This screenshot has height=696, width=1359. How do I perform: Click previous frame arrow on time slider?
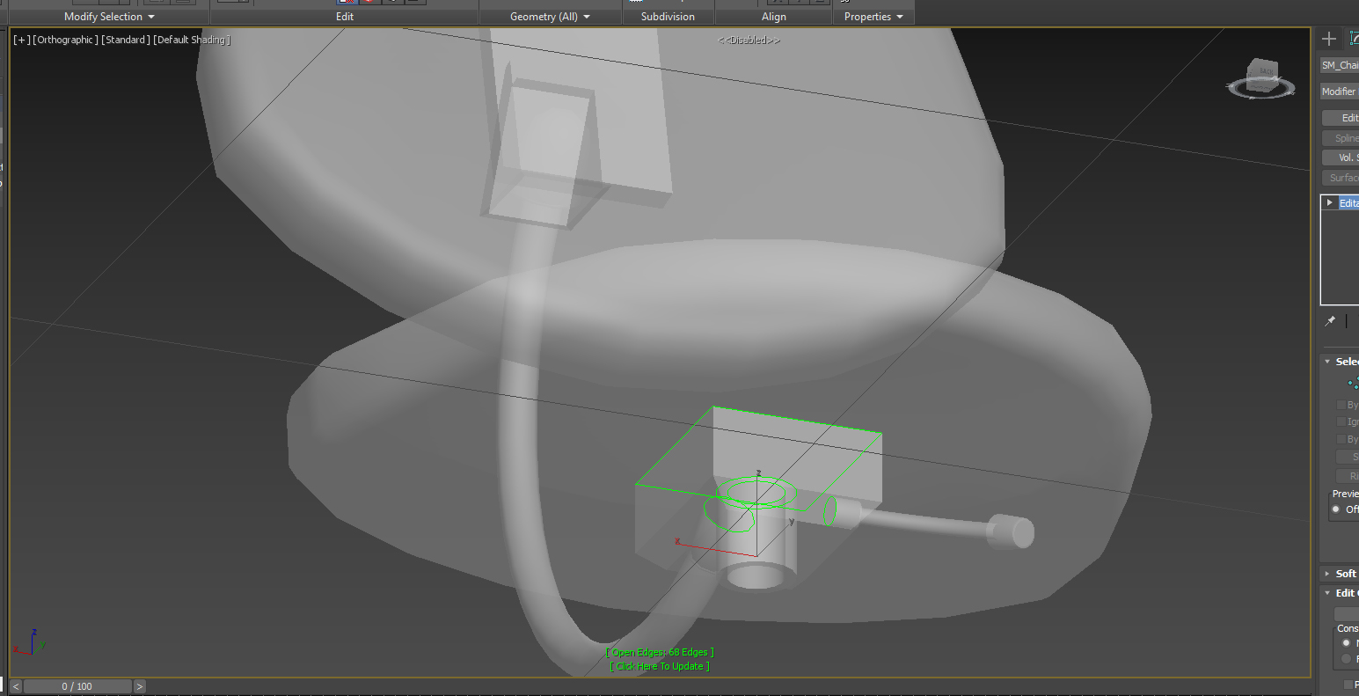click(16, 686)
